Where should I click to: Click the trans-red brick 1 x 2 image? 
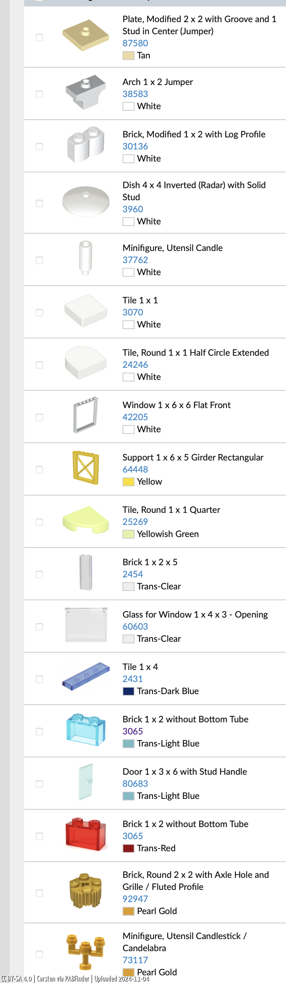click(86, 834)
